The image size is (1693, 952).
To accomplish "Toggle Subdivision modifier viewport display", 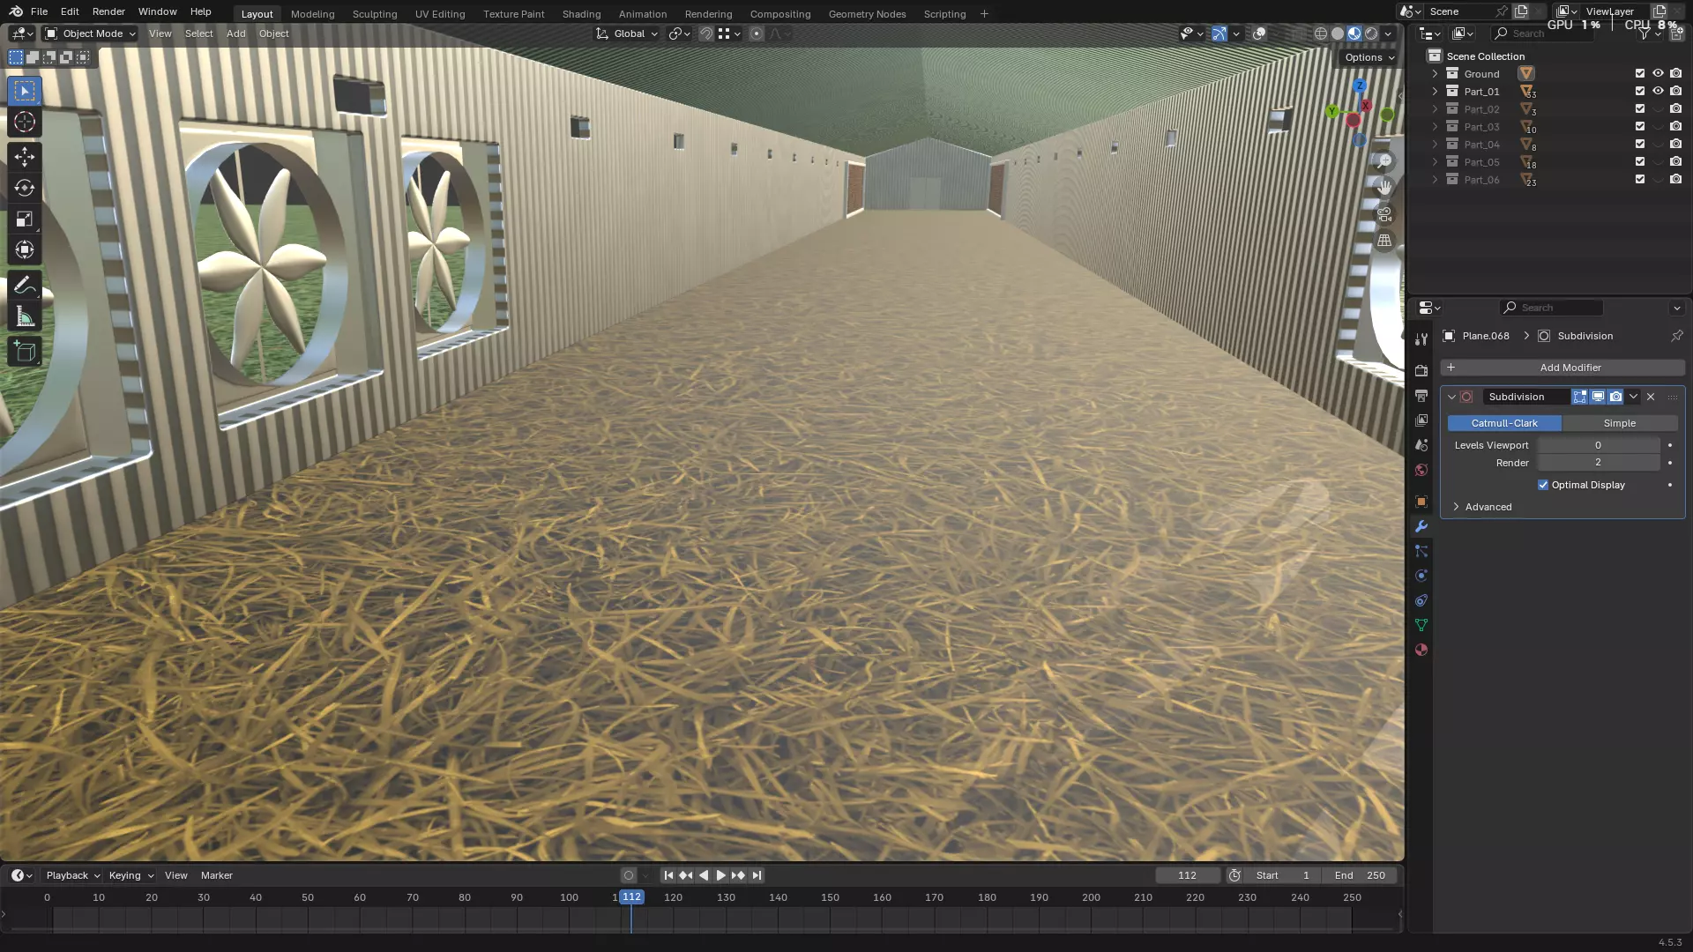I will (1598, 397).
